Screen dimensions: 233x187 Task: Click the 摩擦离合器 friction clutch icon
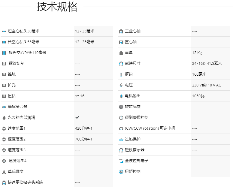pyautogui.click(x=4, y=107)
